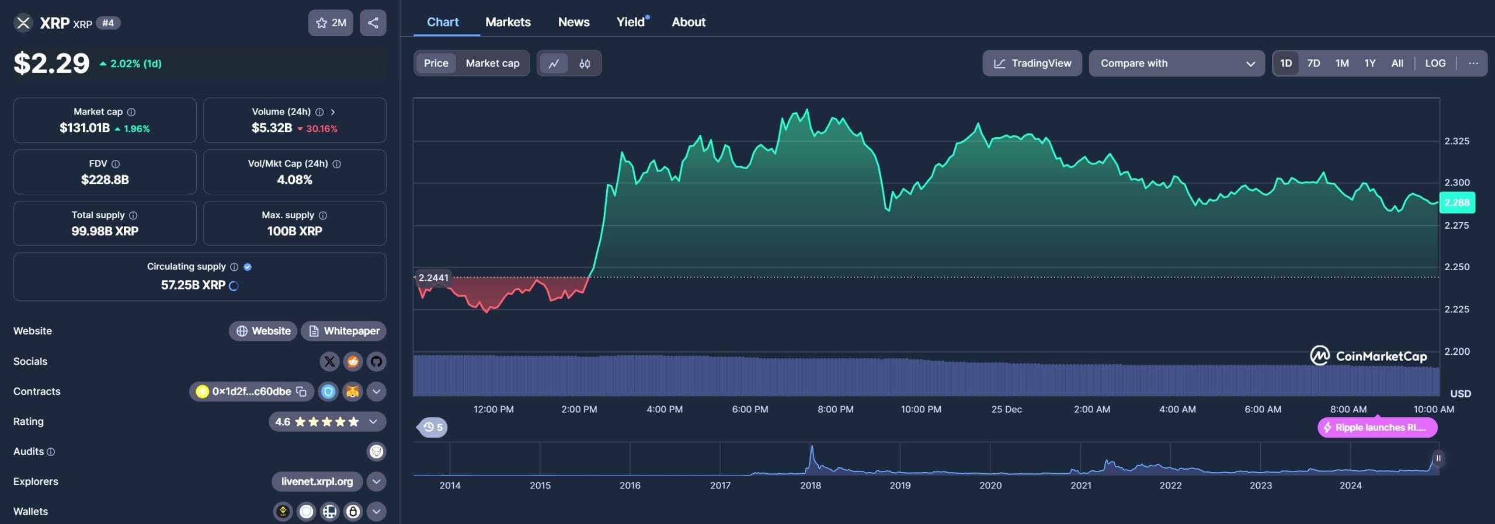Click Max. supply info icon

click(x=323, y=215)
